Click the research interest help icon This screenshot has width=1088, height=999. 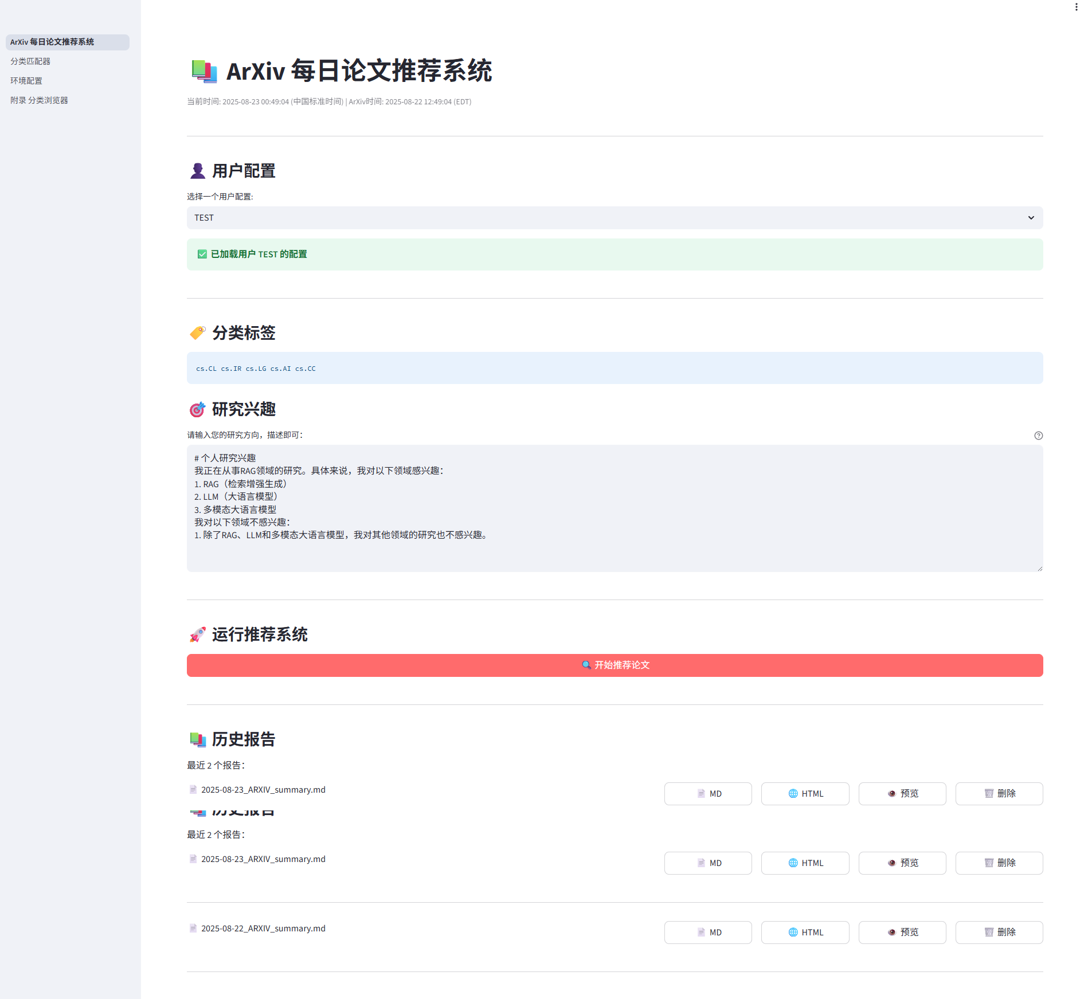(1038, 436)
